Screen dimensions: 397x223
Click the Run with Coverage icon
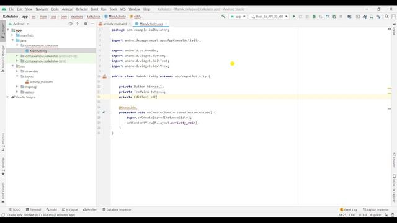point(321,17)
